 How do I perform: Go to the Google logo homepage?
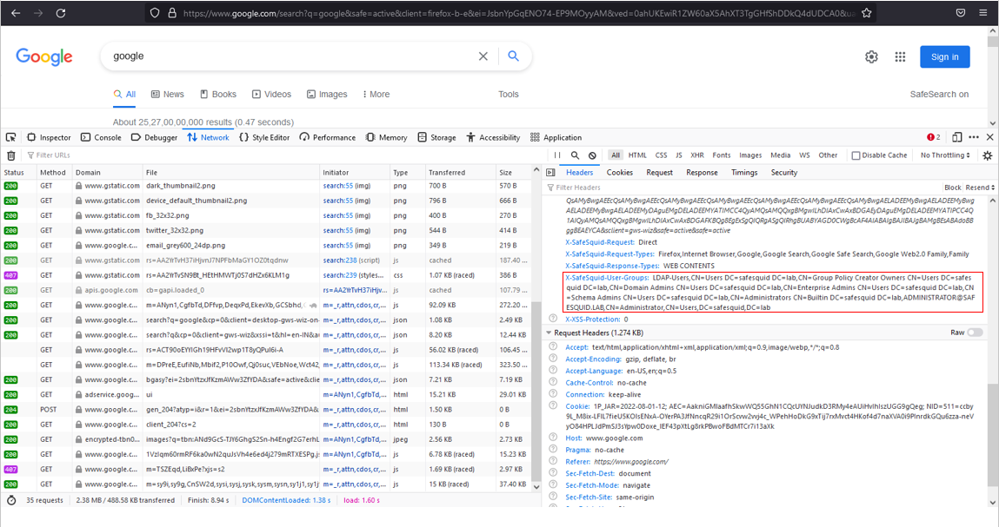[44, 56]
